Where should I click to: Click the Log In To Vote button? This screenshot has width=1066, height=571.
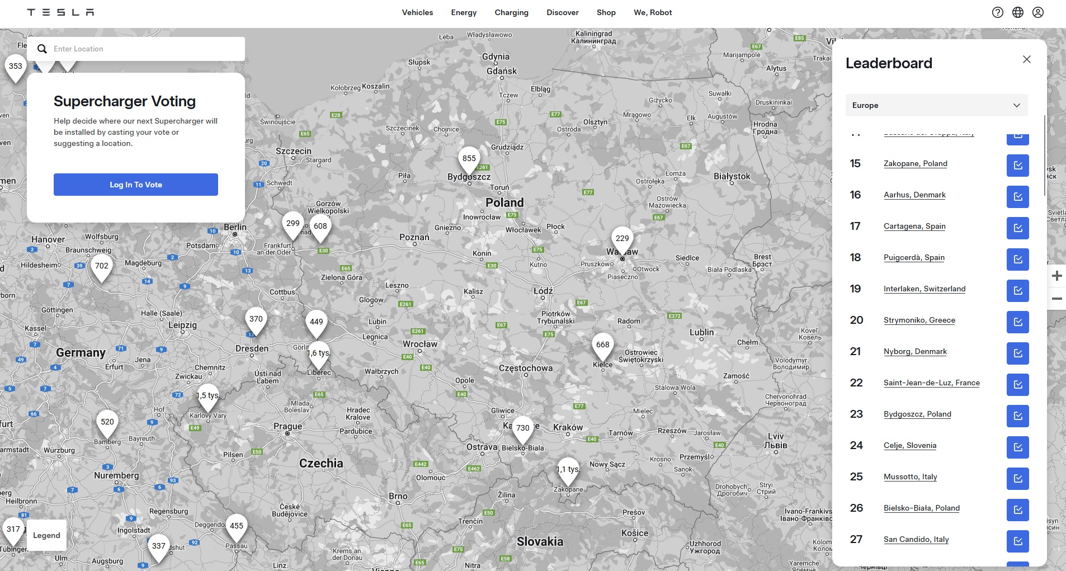(x=136, y=185)
